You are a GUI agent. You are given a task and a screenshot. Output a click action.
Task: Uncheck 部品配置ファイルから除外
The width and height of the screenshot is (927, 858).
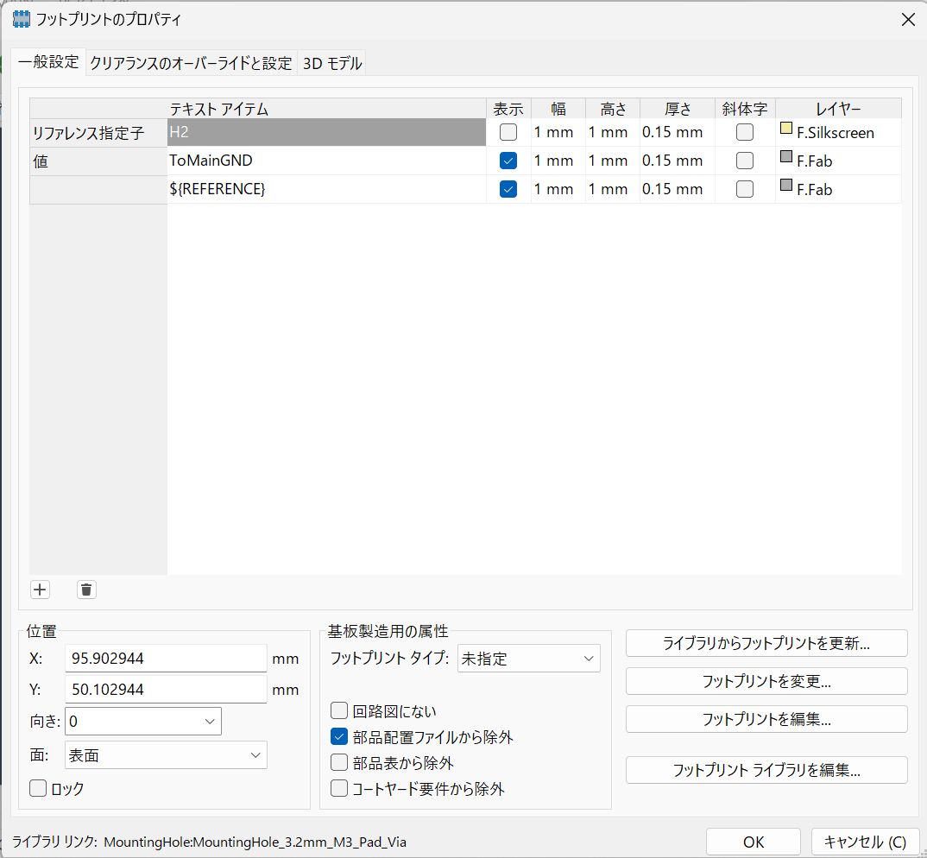point(338,736)
